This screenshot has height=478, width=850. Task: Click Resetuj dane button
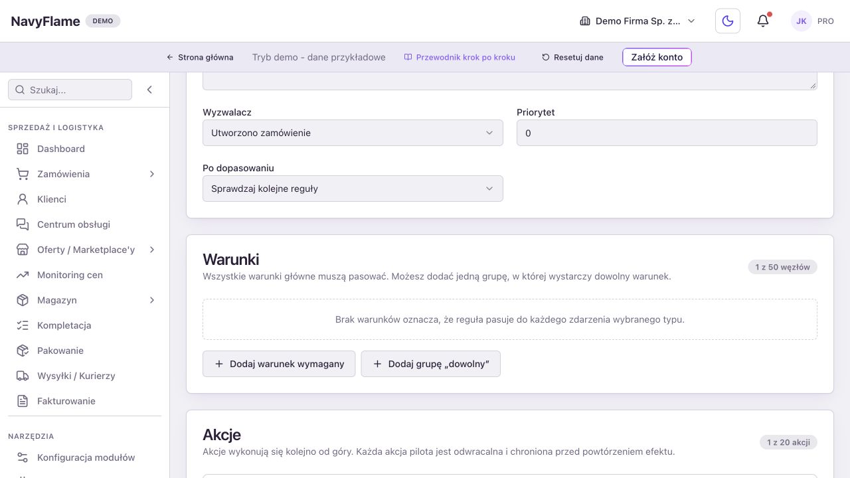click(x=572, y=57)
